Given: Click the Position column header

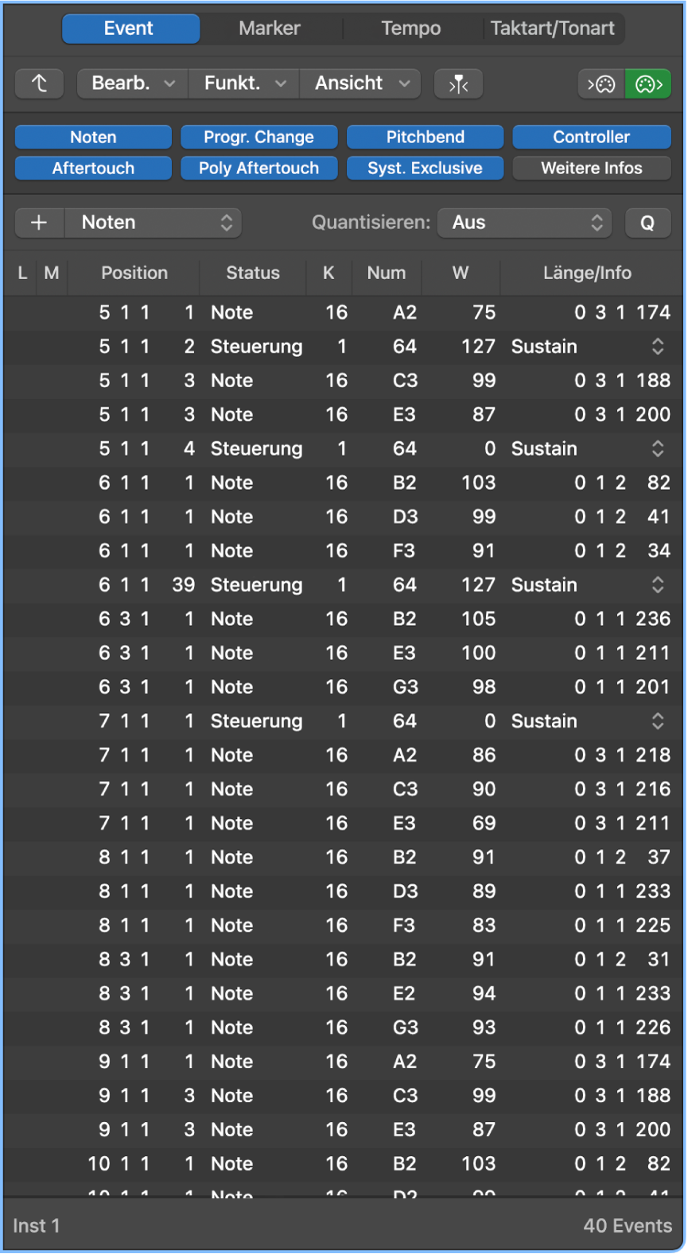Looking at the screenshot, I should pos(134,274).
